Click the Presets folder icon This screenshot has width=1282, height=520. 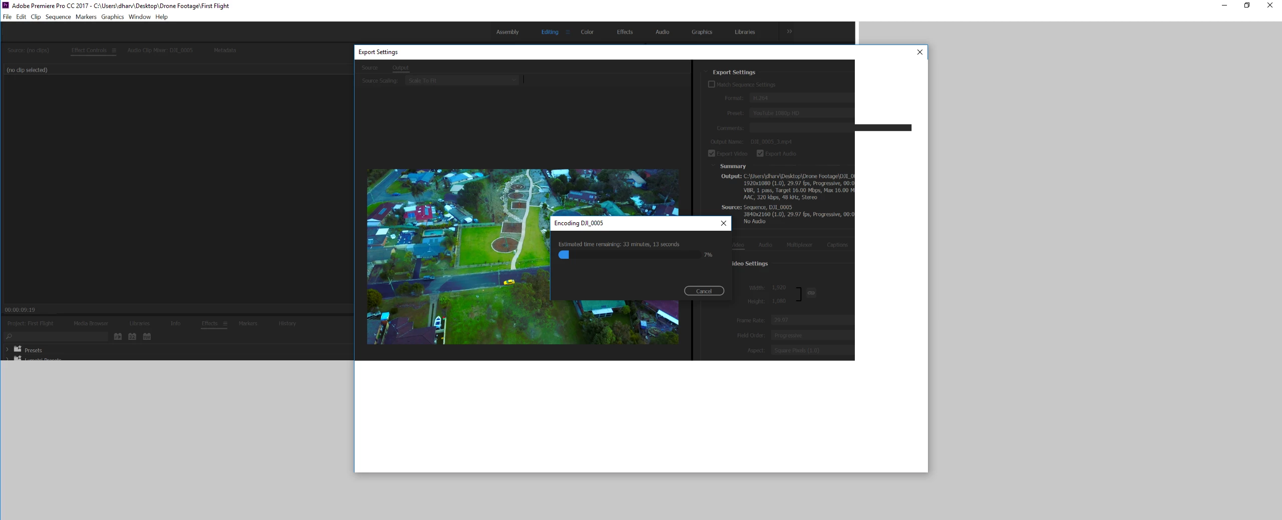pyautogui.click(x=18, y=349)
